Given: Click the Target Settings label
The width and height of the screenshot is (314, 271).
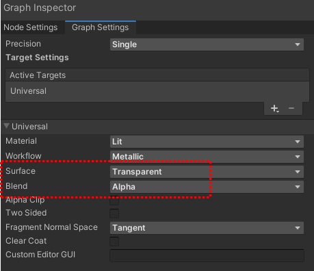Looking at the screenshot, I should (x=37, y=57).
